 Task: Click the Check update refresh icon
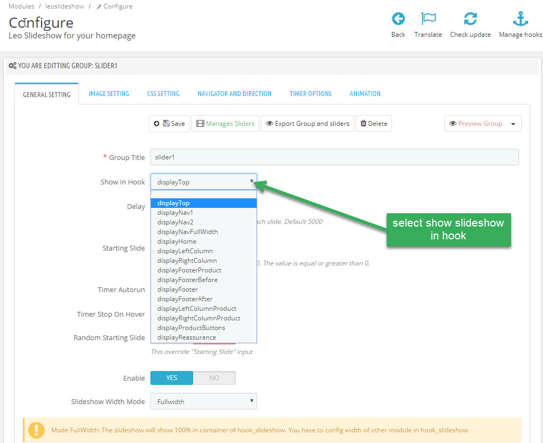tap(470, 20)
